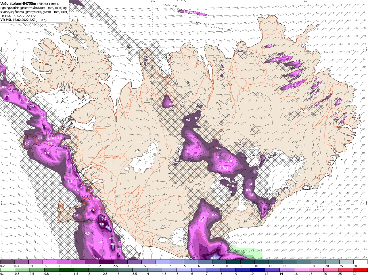Select lower legend swatch between 6 and 7

(199, 270)
